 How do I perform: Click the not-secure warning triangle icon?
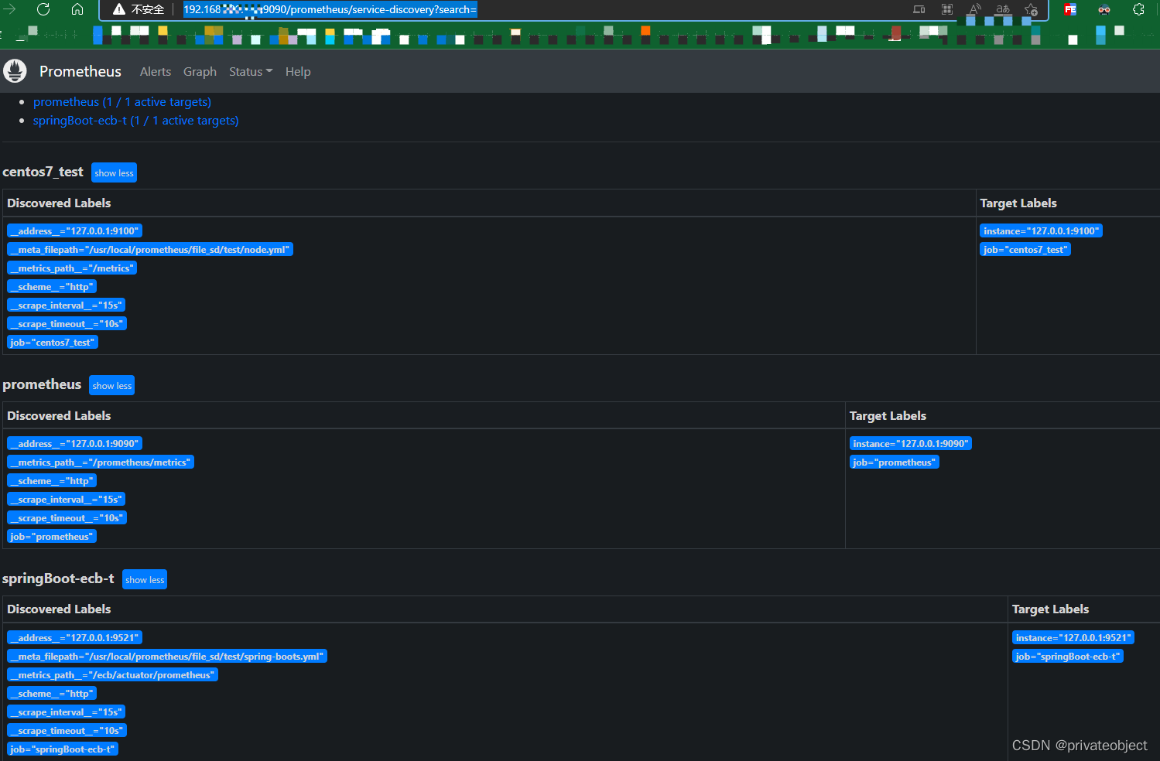pyautogui.click(x=118, y=9)
